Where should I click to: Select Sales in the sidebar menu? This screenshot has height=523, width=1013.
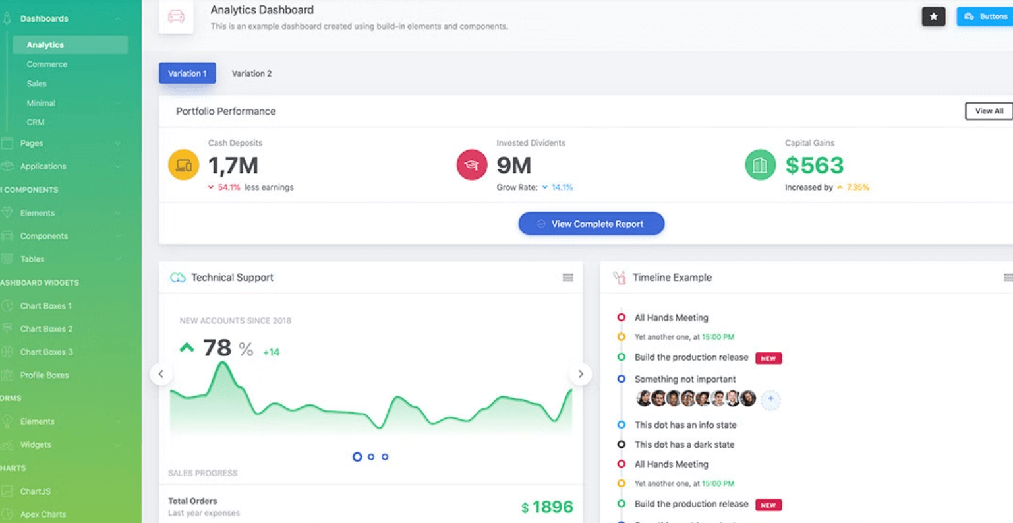(x=37, y=83)
